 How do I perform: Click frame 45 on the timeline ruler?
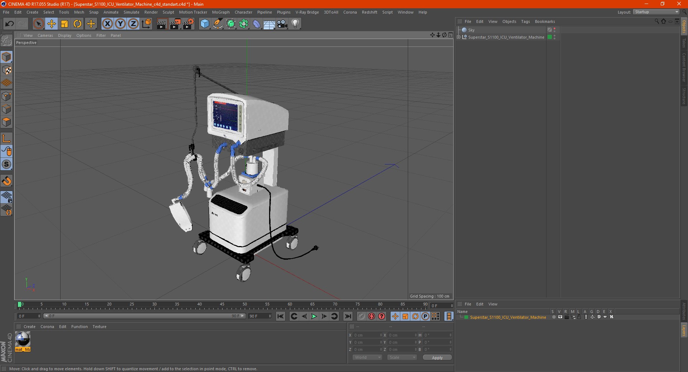(222, 305)
